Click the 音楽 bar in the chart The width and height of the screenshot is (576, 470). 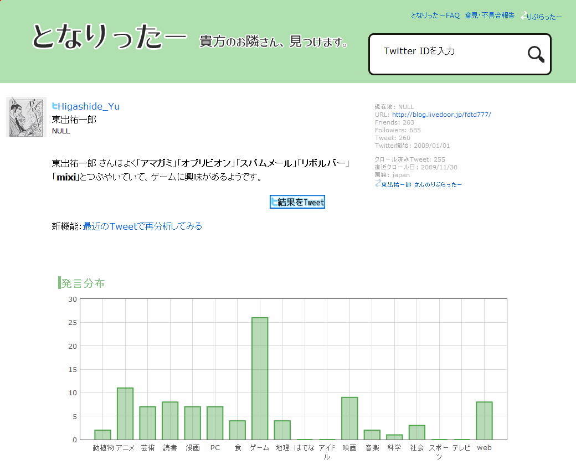372,435
